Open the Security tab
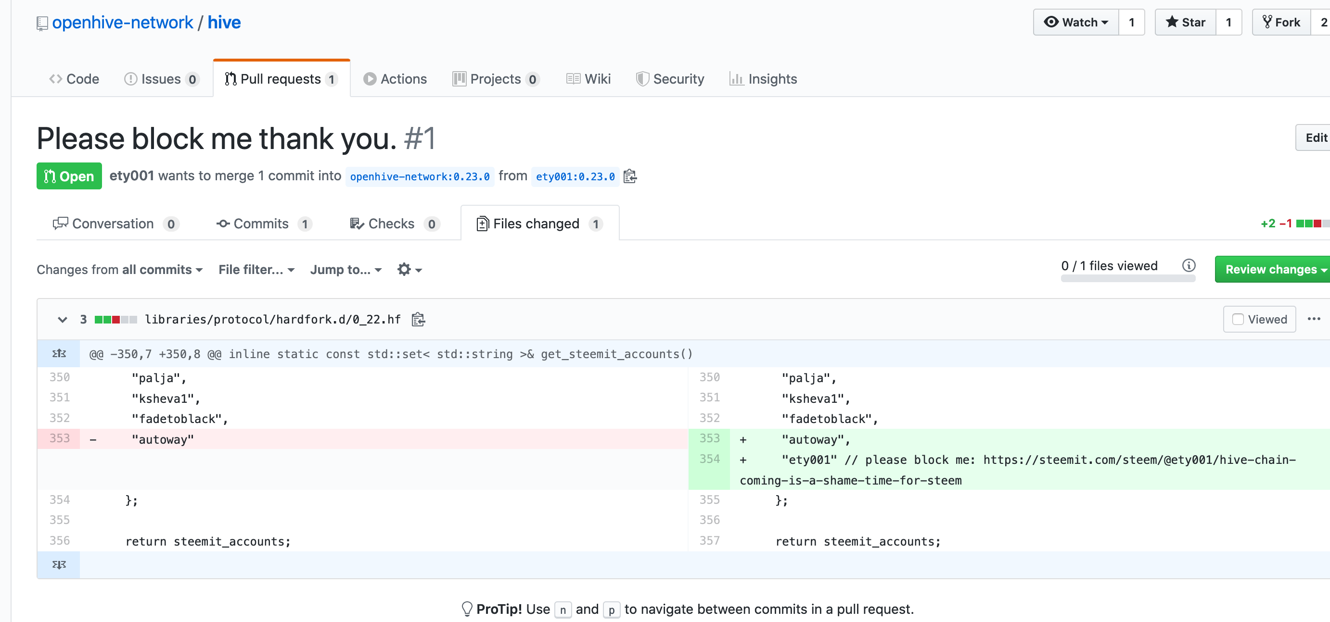The height and width of the screenshot is (622, 1330). pos(670,79)
